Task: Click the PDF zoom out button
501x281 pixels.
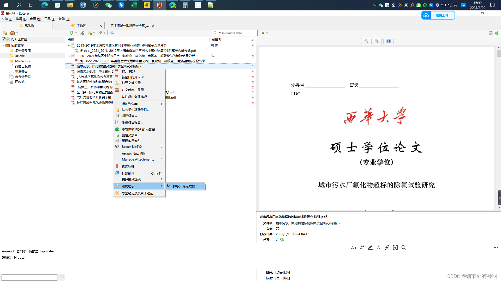Action: 366,41
